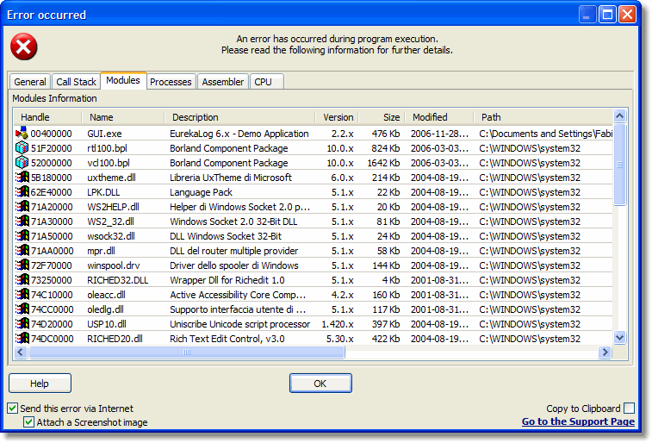Open the Call Stack tab
The image size is (652, 443).
(76, 82)
